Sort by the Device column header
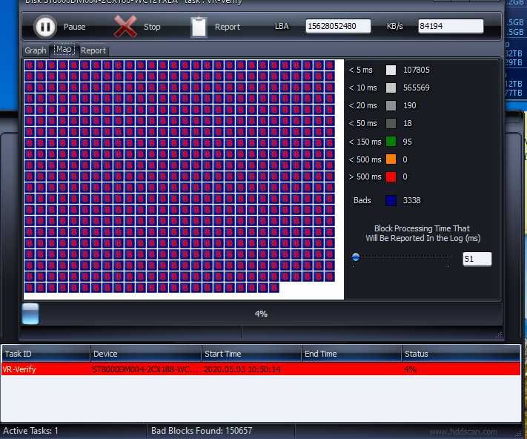 [x=146, y=354]
